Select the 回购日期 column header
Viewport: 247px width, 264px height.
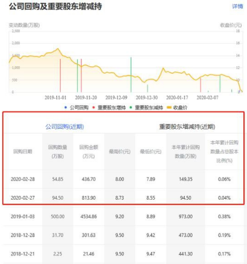[23, 151]
